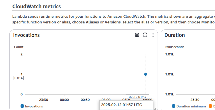Viewport: 215px width, 110px height.
Task: Click the Duration minimum legend label
Action: (x=191, y=106)
